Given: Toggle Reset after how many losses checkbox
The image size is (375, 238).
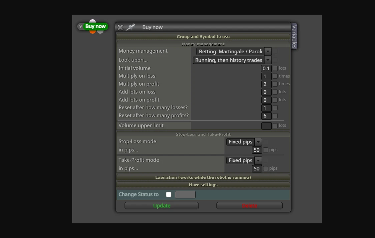Looking at the screenshot, I should [x=275, y=108].
